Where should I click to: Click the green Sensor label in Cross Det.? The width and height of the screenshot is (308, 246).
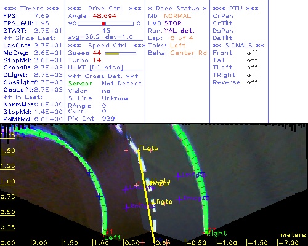[x=80, y=84]
